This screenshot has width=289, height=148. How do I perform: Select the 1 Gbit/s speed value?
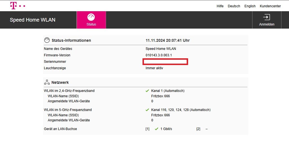[166, 129]
